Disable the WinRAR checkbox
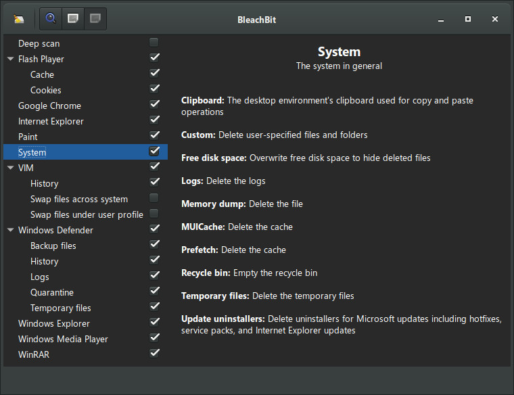The height and width of the screenshot is (395, 514). click(x=154, y=354)
